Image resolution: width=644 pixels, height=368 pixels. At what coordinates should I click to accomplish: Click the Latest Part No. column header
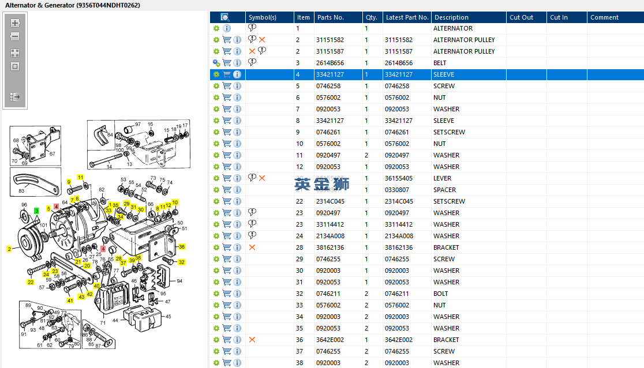point(407,17)
